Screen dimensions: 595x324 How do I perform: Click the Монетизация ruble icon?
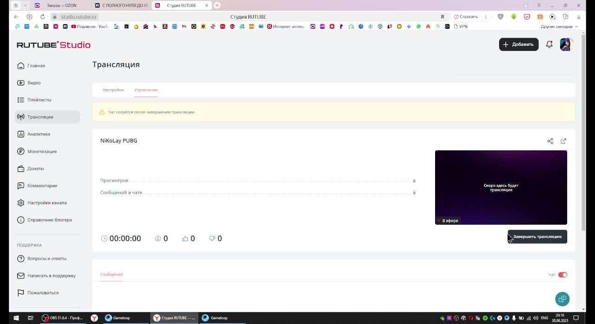click(x=20, y=151)
